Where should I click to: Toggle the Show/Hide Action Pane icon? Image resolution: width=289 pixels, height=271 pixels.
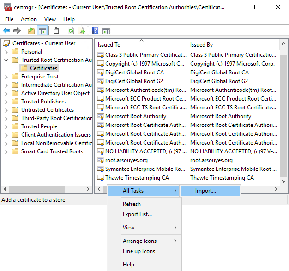[106, 31]
